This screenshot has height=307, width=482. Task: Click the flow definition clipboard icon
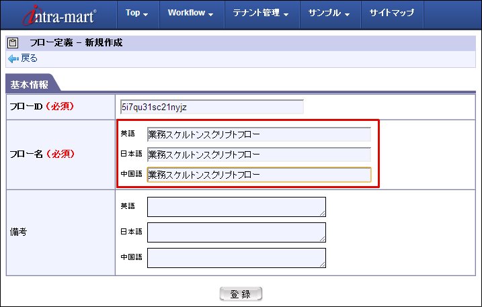pyautogui.click(x=13, y=43)
